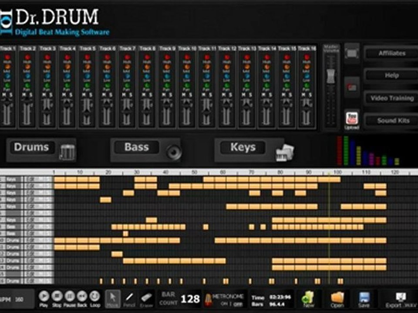Image resolution: width=418 pixels, height=313 pixels.
Task: Open the Keys instrument panel
Action: tap(243, 147)
